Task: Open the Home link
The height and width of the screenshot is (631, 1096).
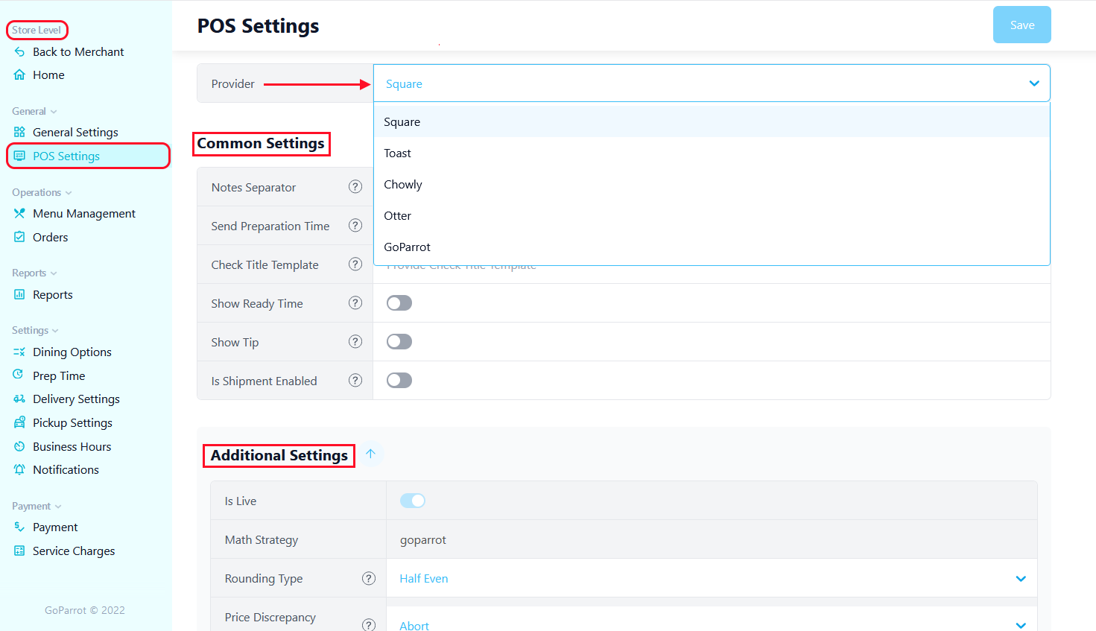Action: pyautogui.click(x=48, y=74)
